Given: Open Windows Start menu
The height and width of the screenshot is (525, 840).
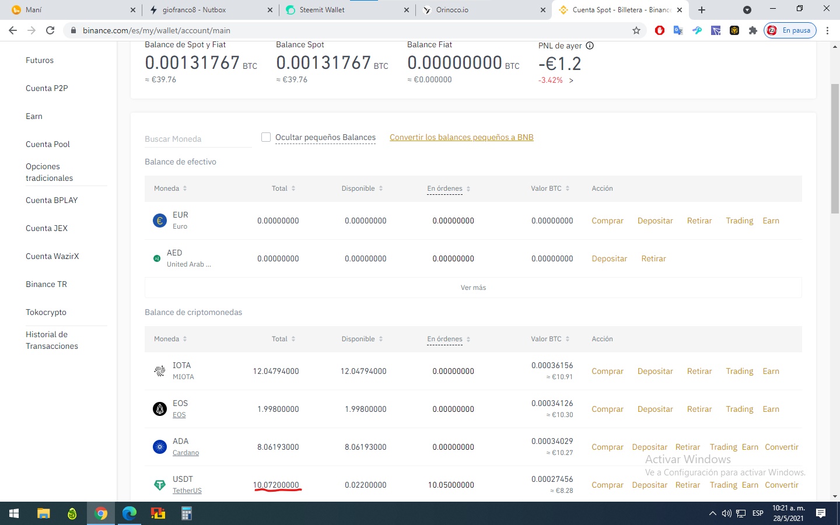Looking at the screenshot, I should (x=14, y=513).
